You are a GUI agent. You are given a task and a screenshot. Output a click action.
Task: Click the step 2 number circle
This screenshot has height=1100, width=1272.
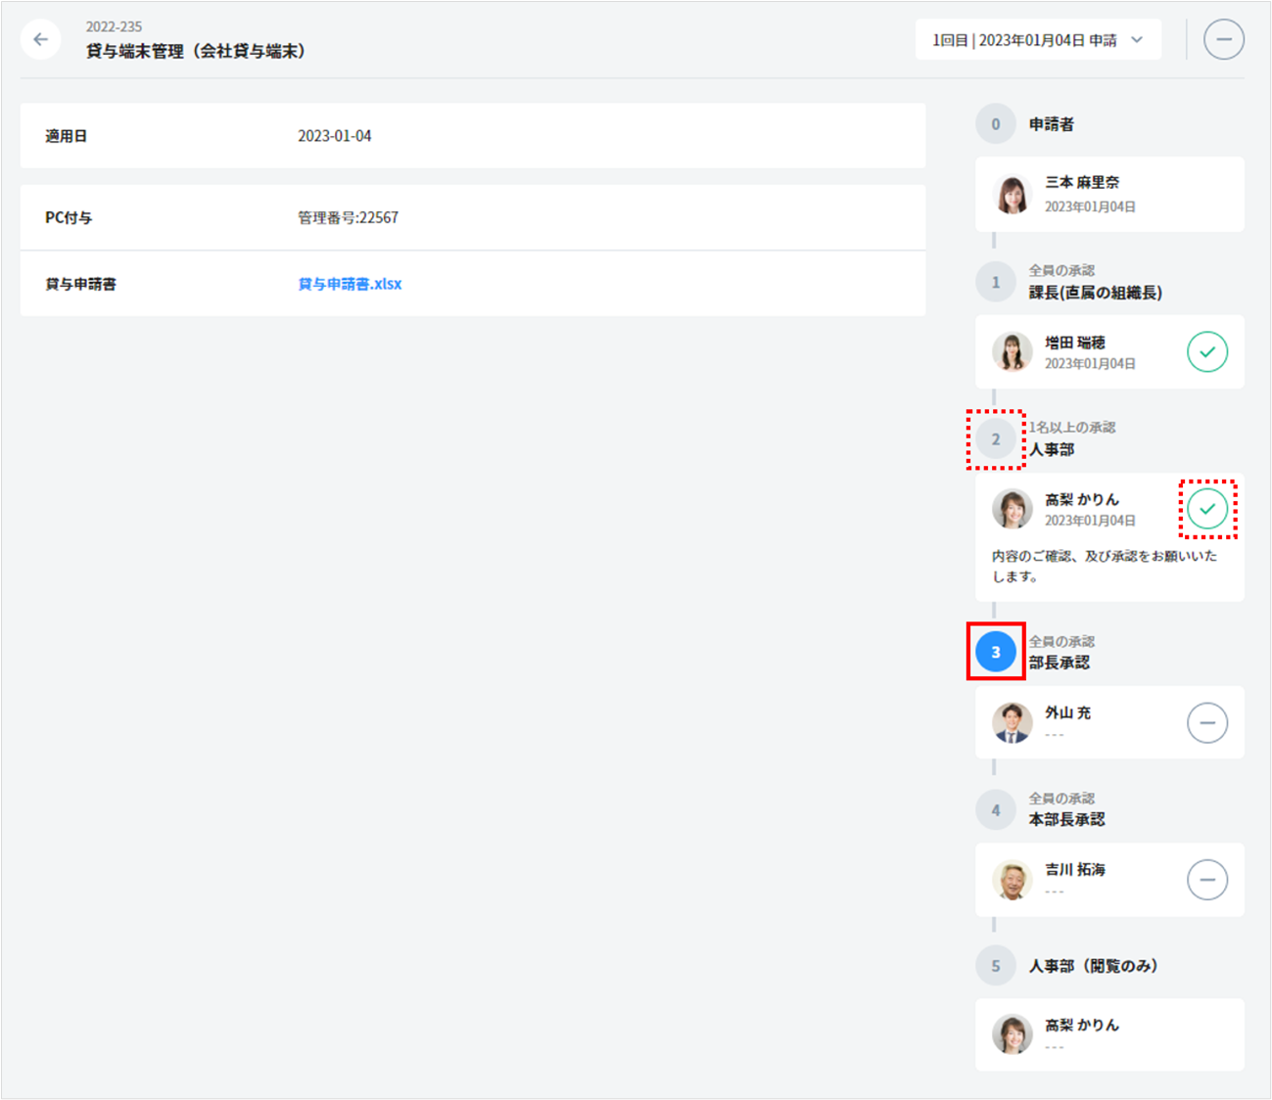click(995, 439)
